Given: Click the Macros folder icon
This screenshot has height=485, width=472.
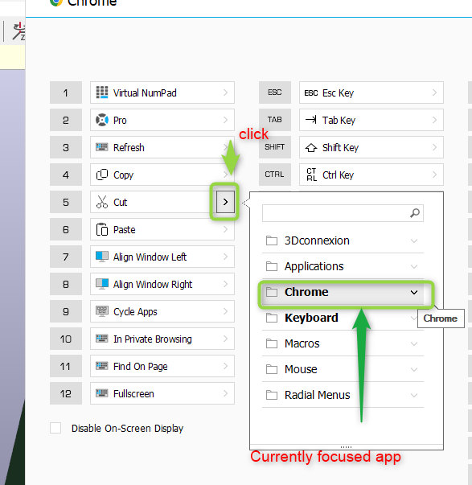Looking at the screenshot, I should click(272, 343).
